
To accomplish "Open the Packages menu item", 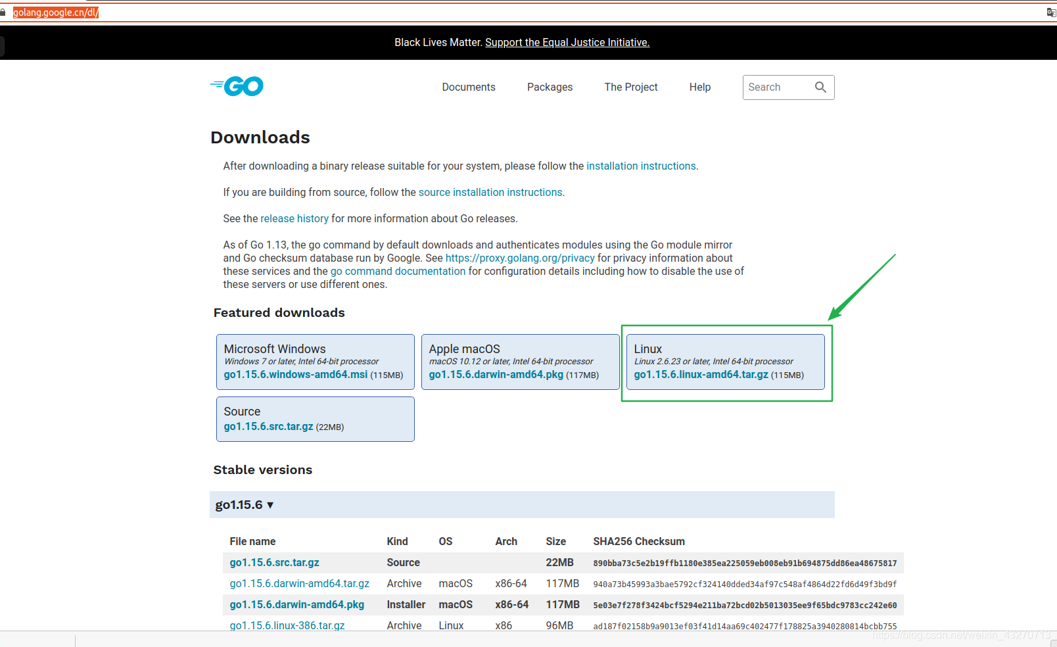I will coord(550,87).
